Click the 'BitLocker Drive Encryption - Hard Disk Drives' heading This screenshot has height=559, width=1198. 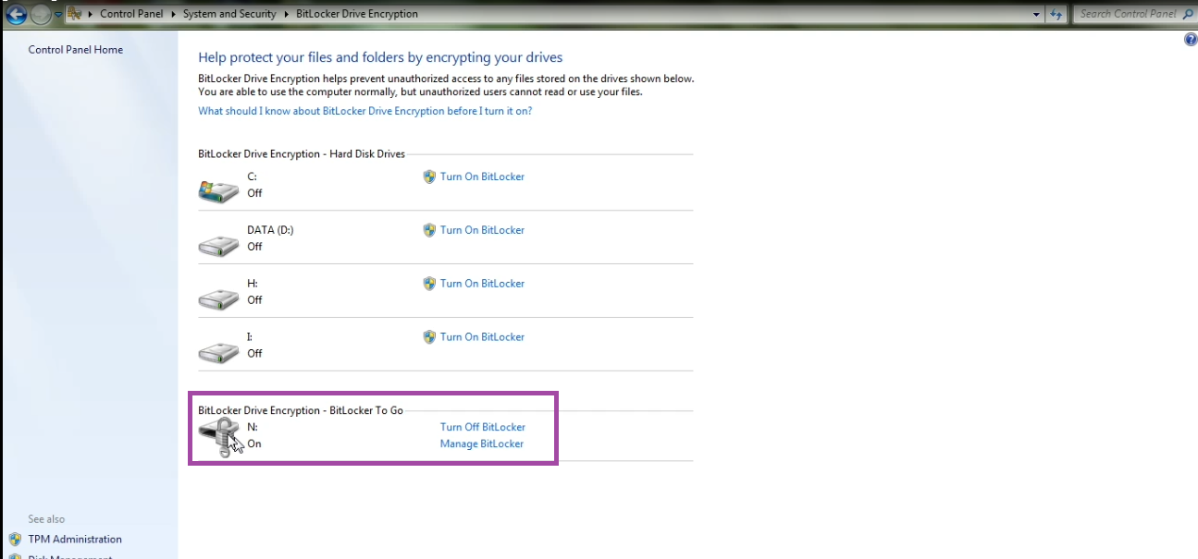pos(302,154)
